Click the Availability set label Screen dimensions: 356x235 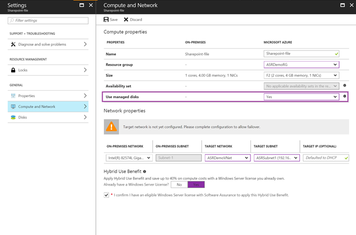click(x=118, y=86)
